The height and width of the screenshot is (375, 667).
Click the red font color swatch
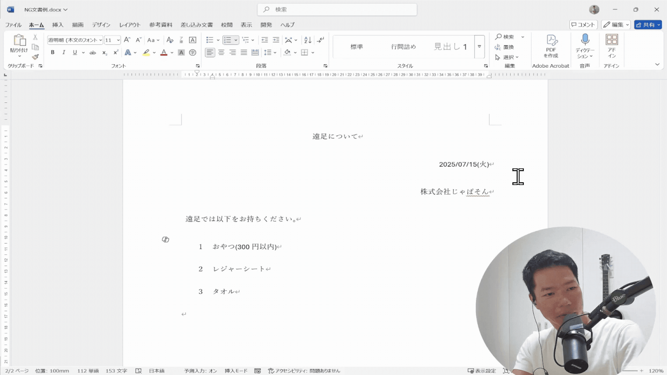pyautogui.click(x=164, y=53)
